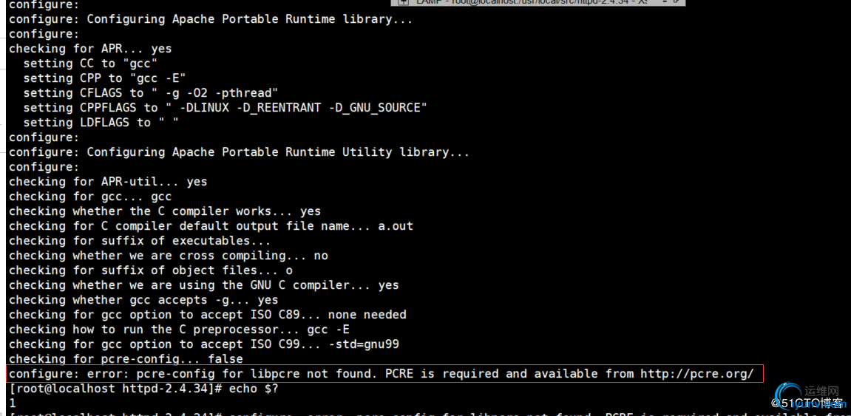Click the line ending in 'a.out'
Screen dimensions: 851x416
point(211,225)
